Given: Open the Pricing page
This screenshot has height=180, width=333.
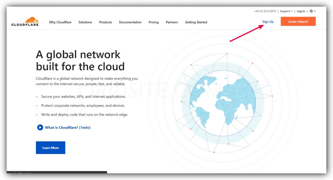Looking at the screenshot, I should (x=153, y=22).
